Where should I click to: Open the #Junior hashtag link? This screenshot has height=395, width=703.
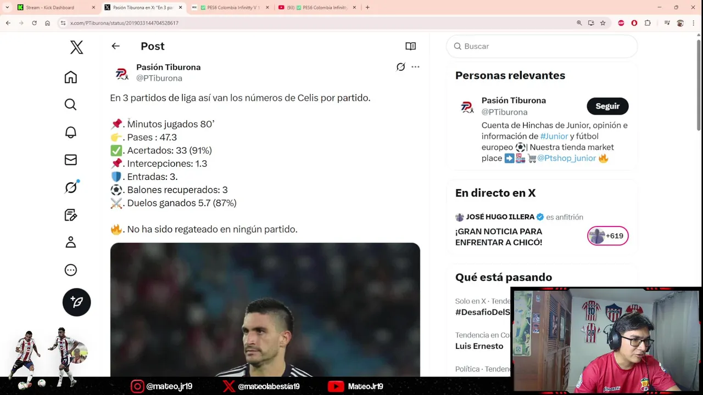(554, 136)
